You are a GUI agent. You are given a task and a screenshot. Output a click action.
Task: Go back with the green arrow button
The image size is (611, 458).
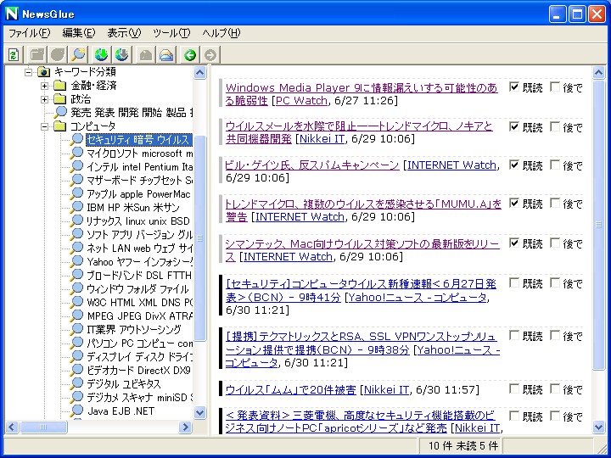tap(190, 54)
